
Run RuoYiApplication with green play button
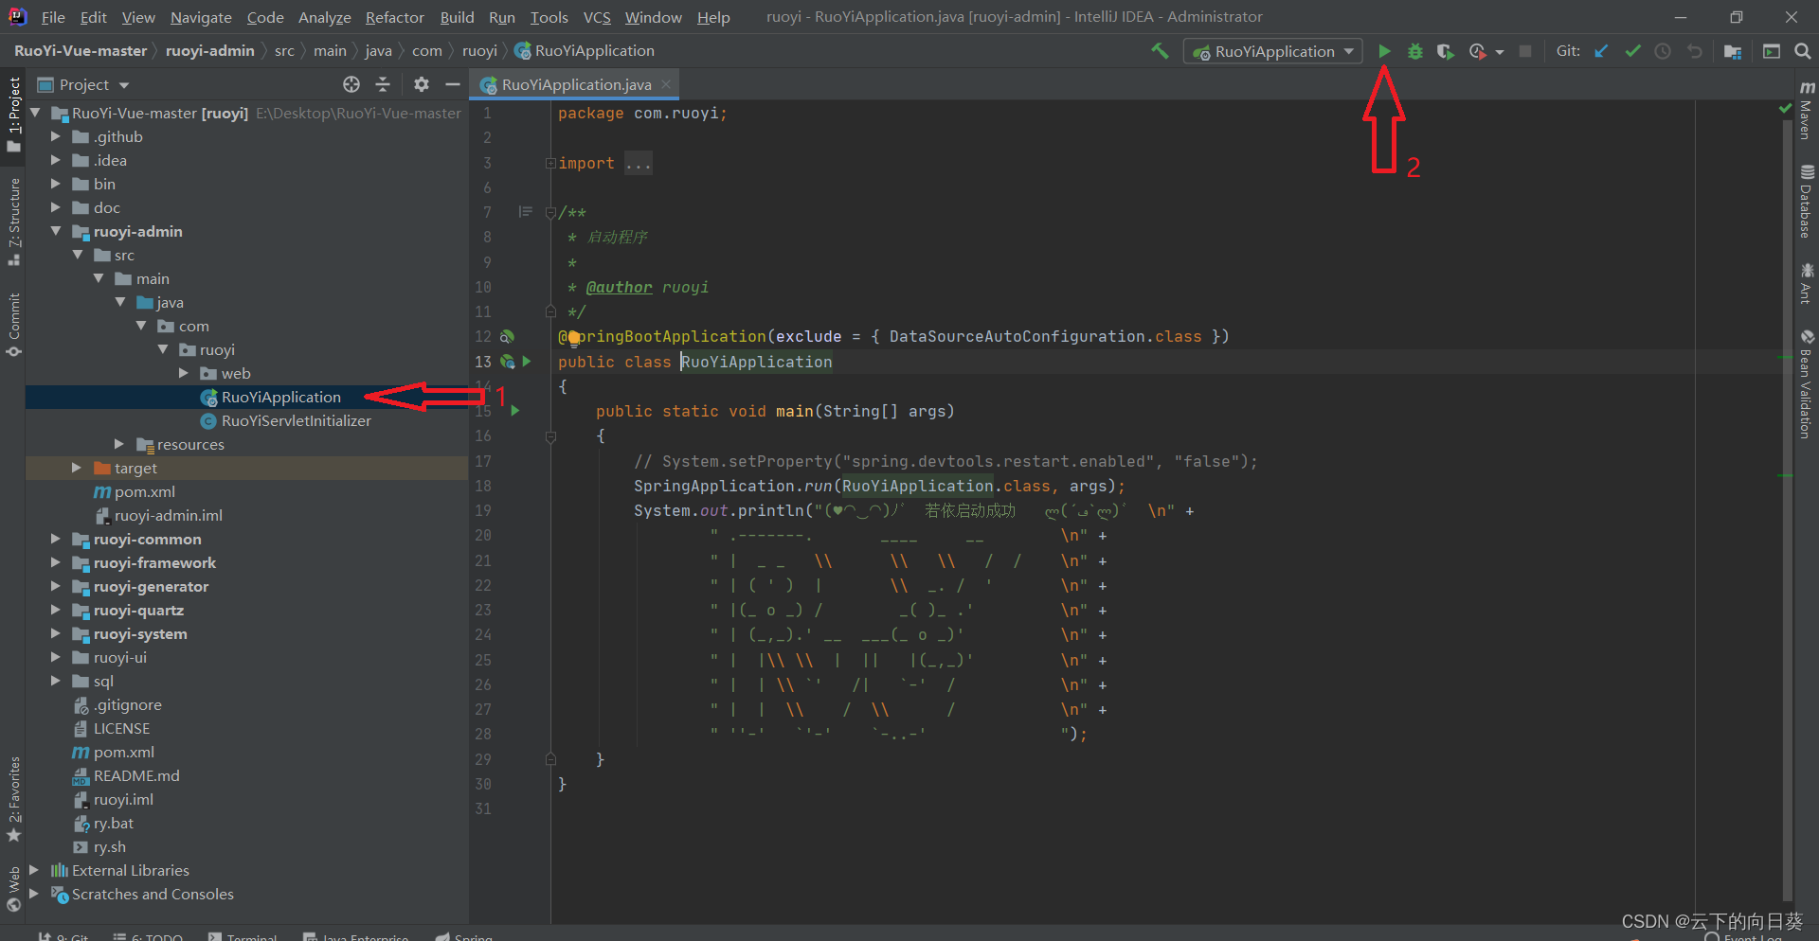pyautogui.click(x=1384, y=51)
